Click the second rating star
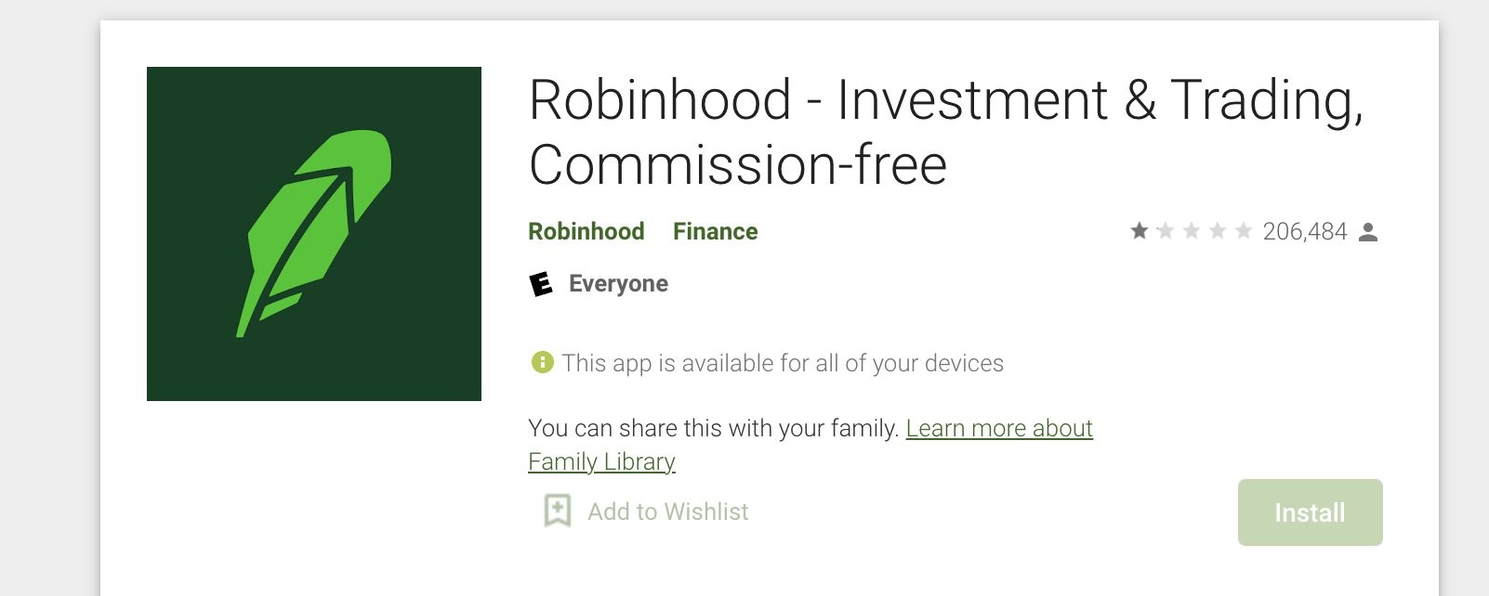Image resolution: width=1489 pixels, height=596 pixels. pos(1166,230)
